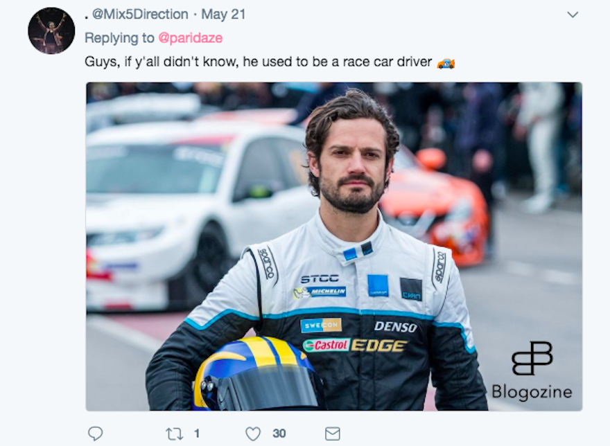This screenshot has width=610, height=446.
Task: Click the DENSO sponsor logo on the suit
Action: point(395,327)
